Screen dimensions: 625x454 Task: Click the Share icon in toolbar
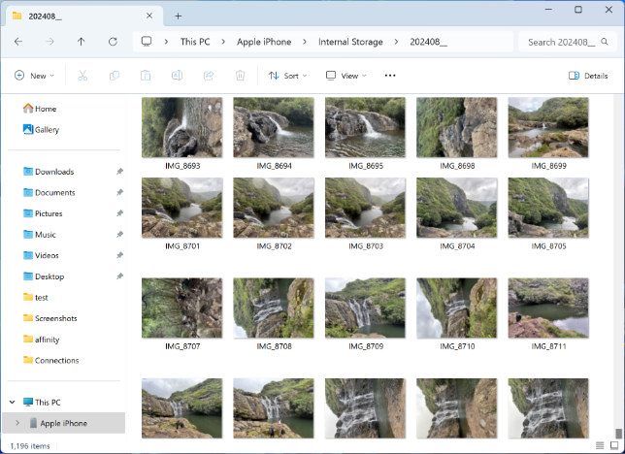(209, 76)
